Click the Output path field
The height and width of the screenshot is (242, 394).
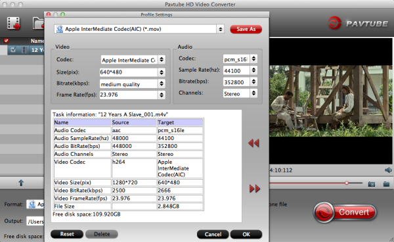[x=35, y=222]
